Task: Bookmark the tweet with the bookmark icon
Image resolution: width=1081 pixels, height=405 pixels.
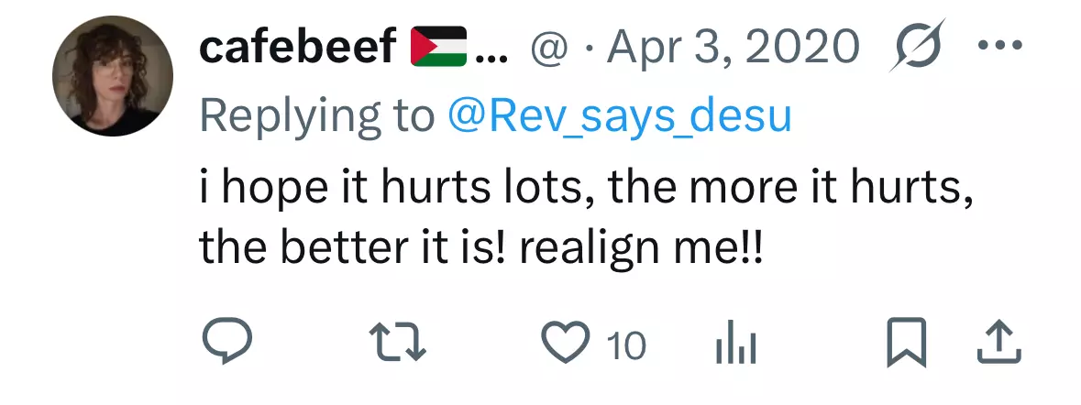Action: coord(906,342)
